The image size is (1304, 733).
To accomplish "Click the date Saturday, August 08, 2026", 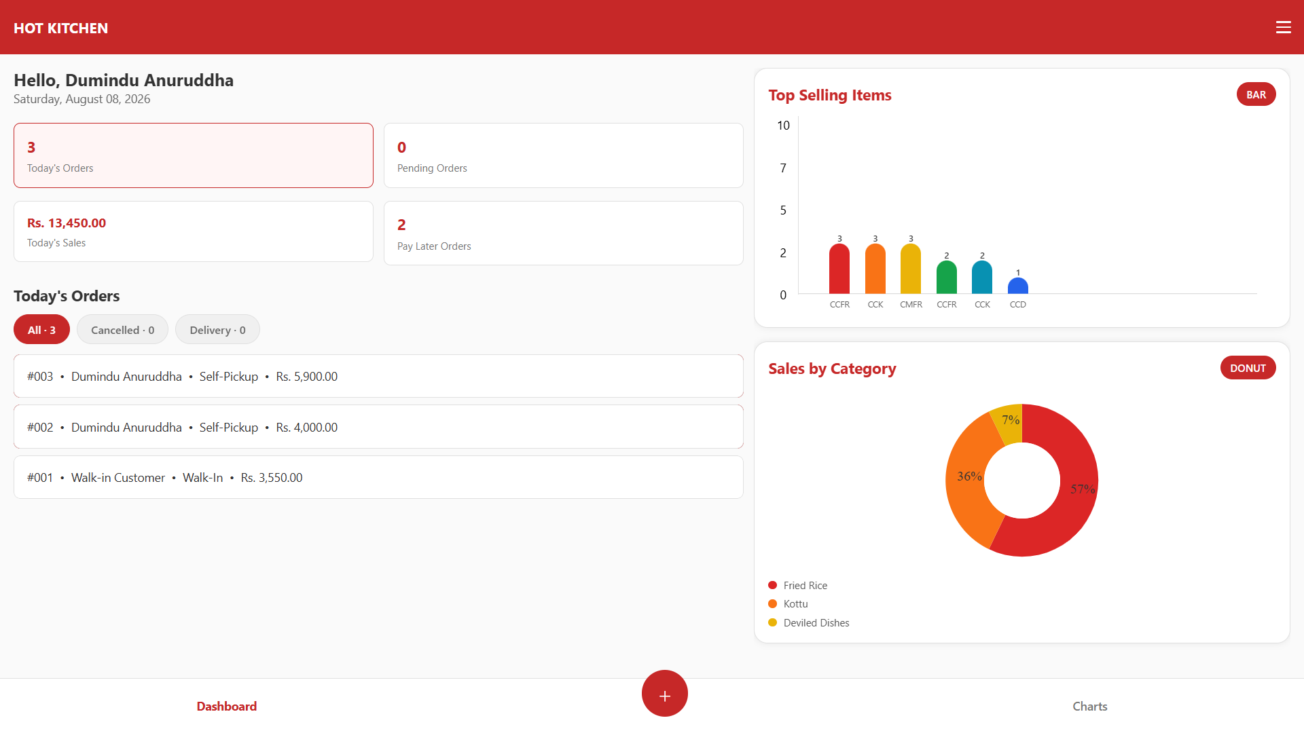I will point(82,99).
